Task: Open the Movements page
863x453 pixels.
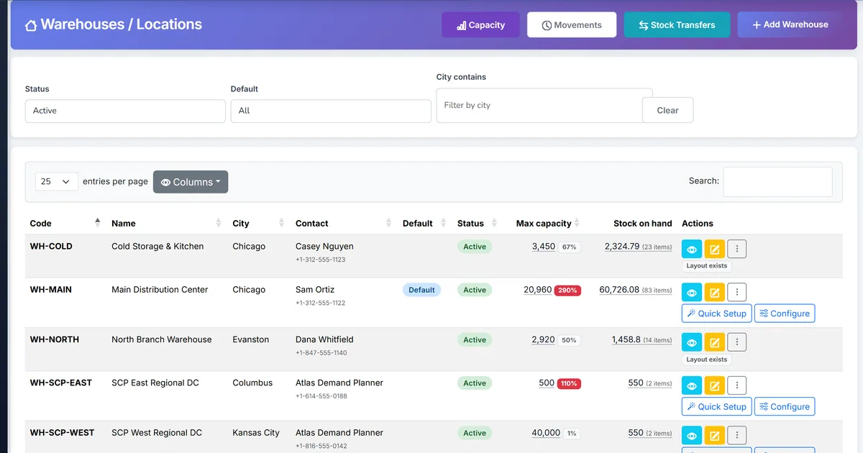Action: (572, 25)
